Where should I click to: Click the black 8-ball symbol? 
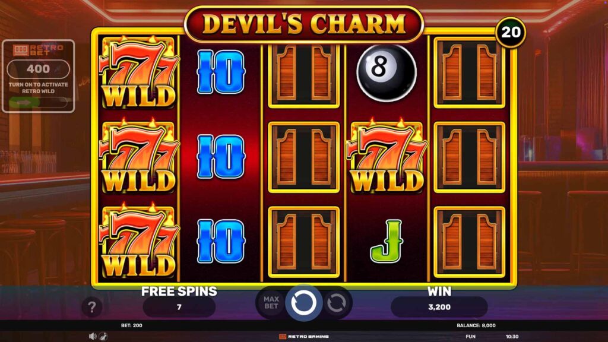pyautogui.click(x=386, y=72)
